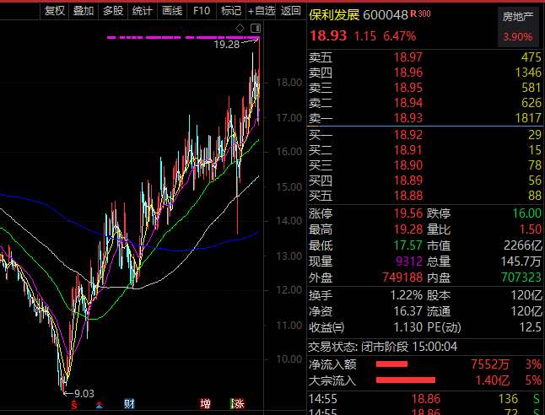Select the 卖三 price 18.95
Viewport: 545px width, 415px height.
point(408,88)
